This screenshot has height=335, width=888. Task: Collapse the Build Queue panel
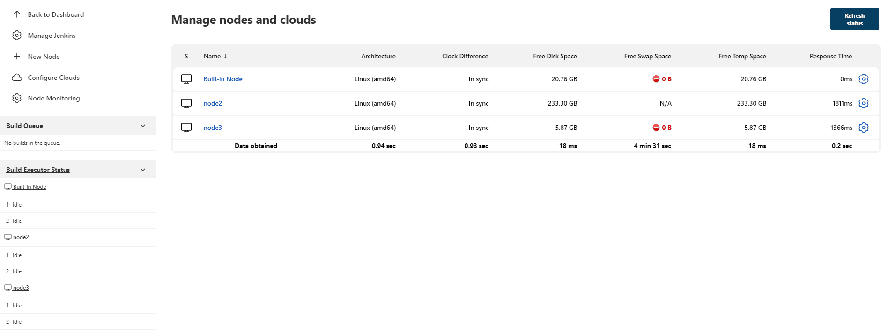[x=143, y=126]
